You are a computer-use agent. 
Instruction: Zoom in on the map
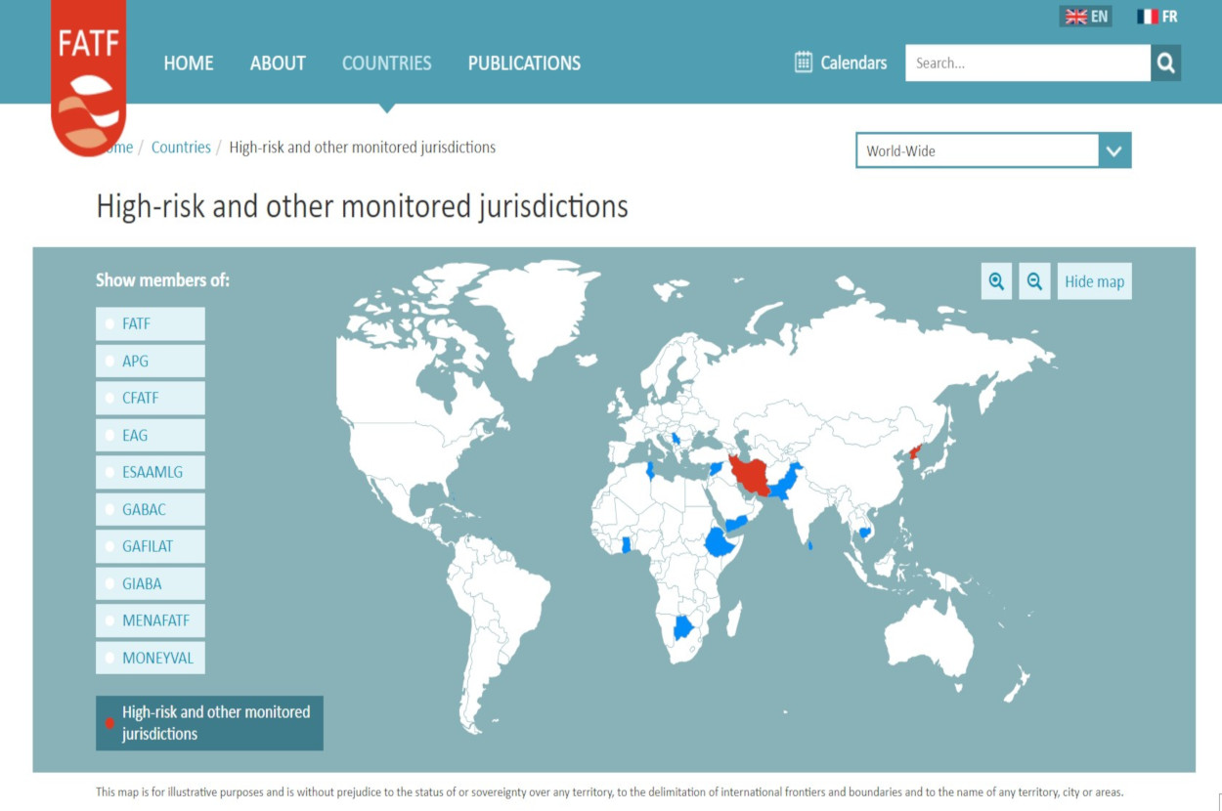(996, 281)
